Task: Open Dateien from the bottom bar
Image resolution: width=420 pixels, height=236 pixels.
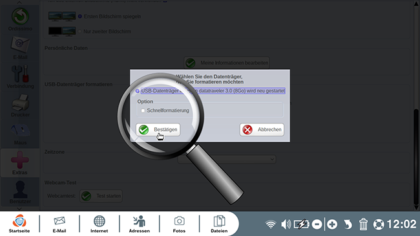Action: (x=219, y=224)
